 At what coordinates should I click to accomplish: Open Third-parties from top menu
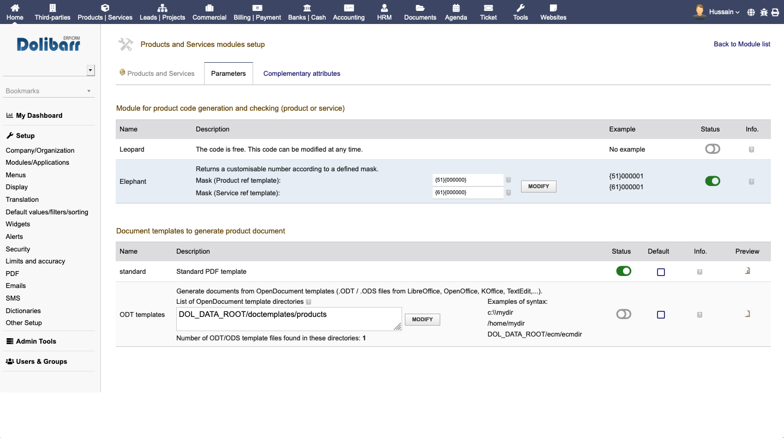(52, 12)
